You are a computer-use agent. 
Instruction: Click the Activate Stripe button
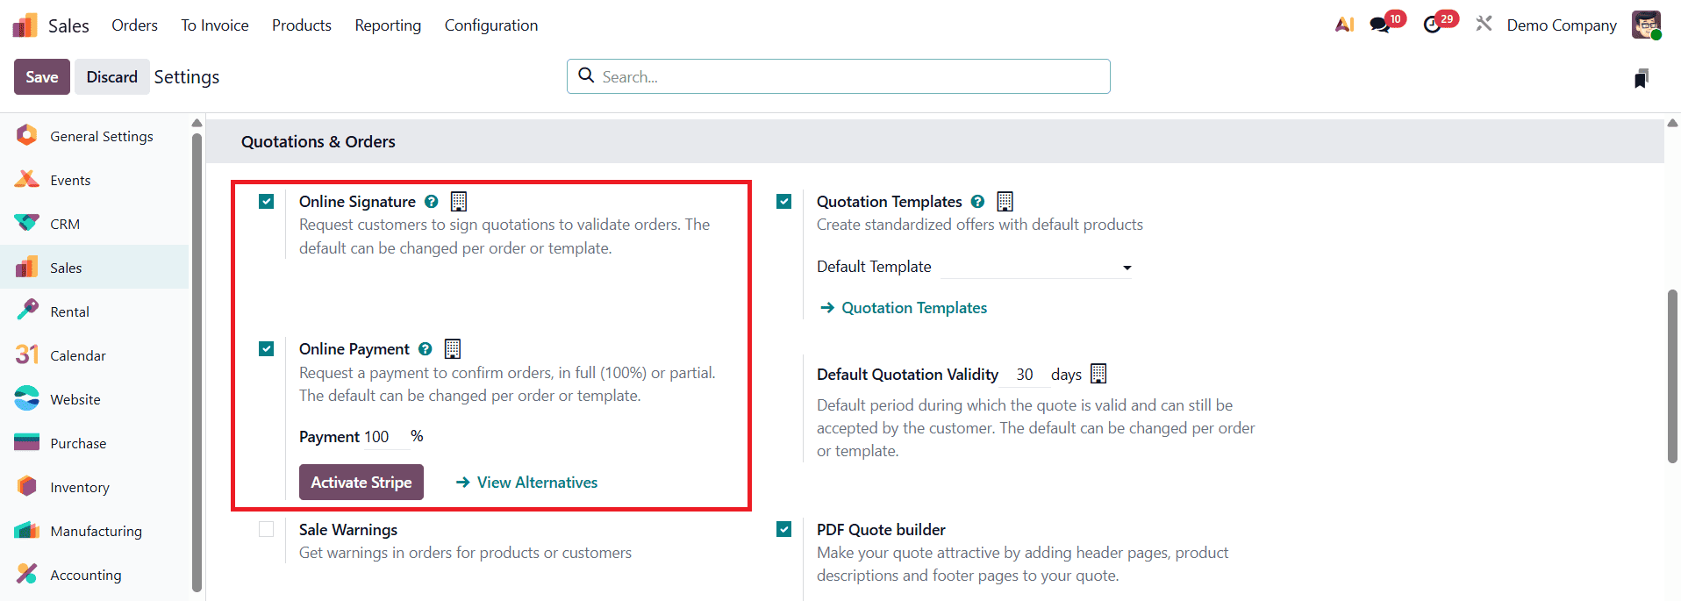coord(361,483)
